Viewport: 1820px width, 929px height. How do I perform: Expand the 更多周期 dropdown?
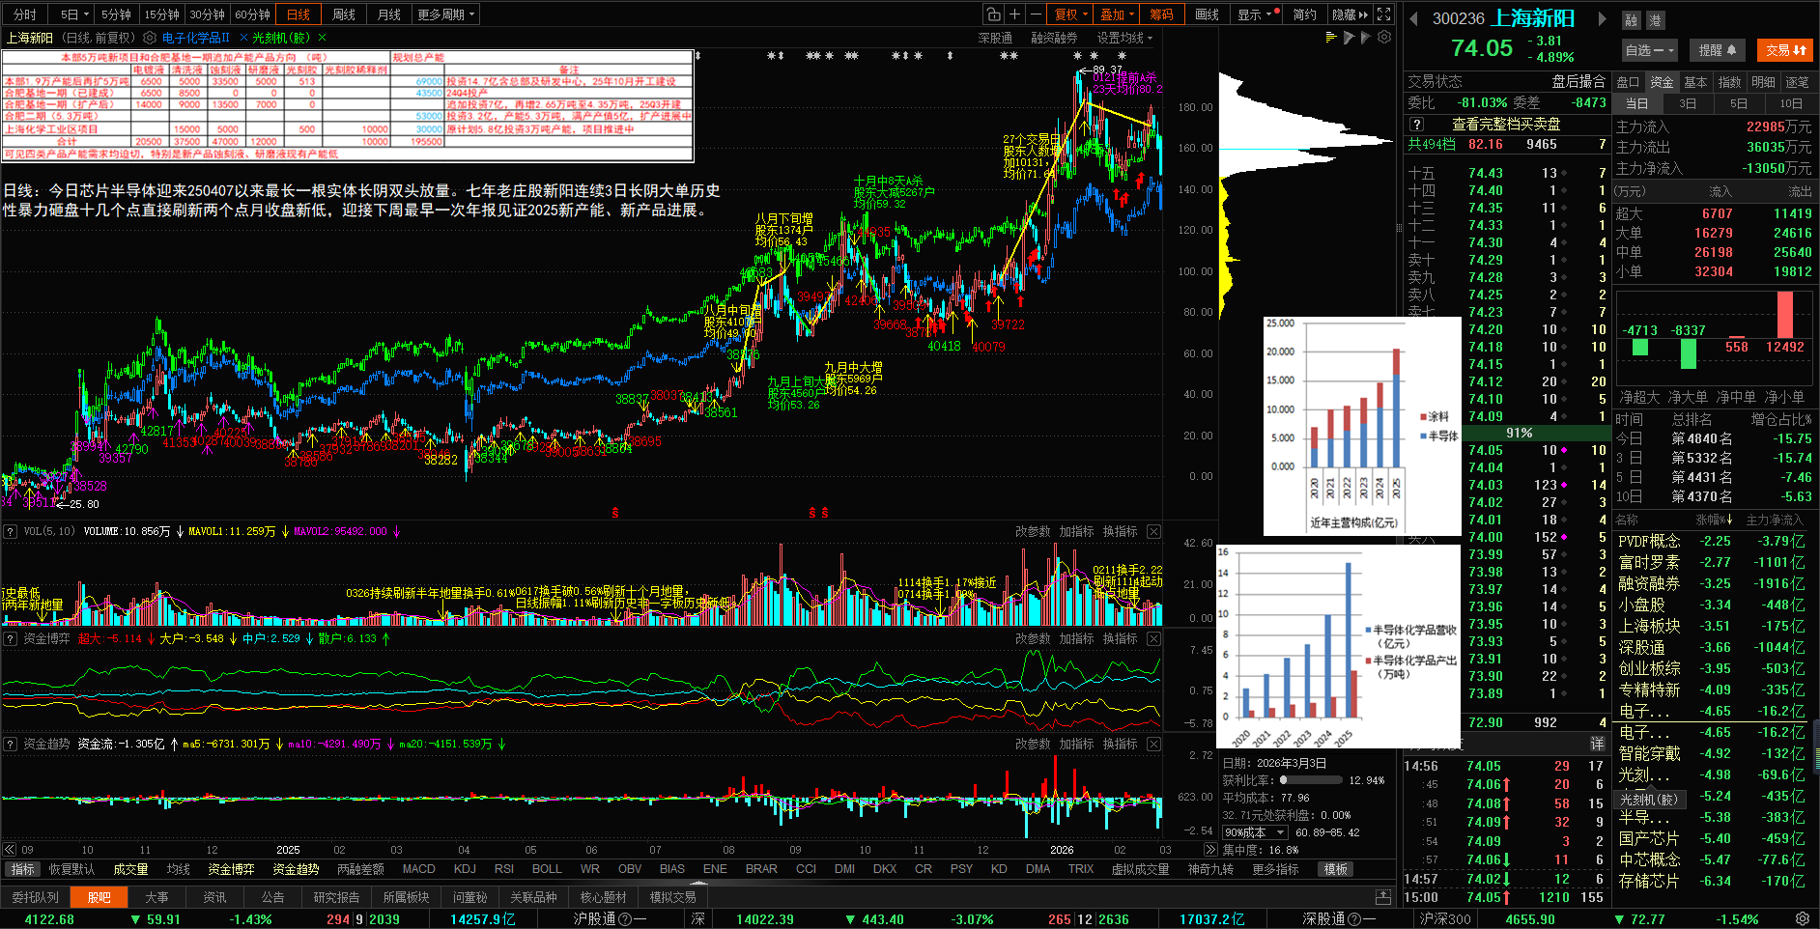(446, 14)
